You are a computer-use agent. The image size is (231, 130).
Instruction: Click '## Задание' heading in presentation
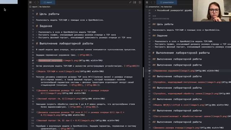point(160,36)
